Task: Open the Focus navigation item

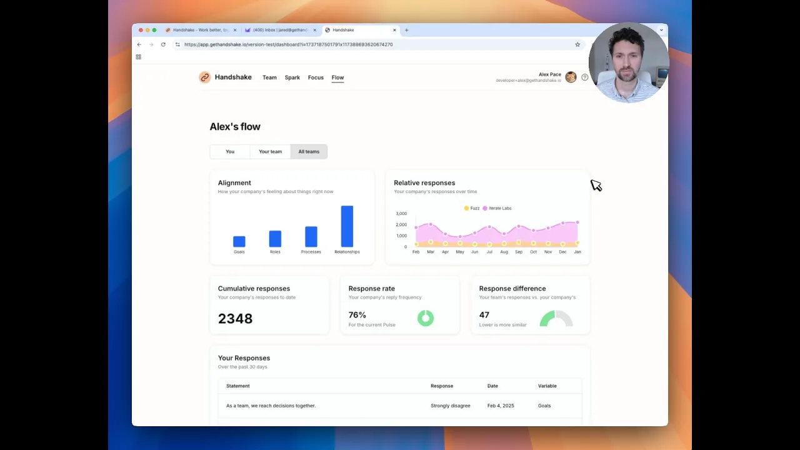Action: click(x=316, y=77)
